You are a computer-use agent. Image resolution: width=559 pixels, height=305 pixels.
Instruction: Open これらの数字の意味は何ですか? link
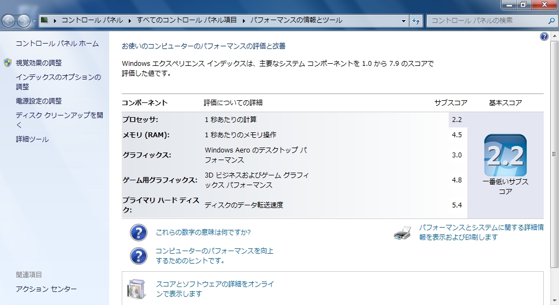tap(203, 232)
